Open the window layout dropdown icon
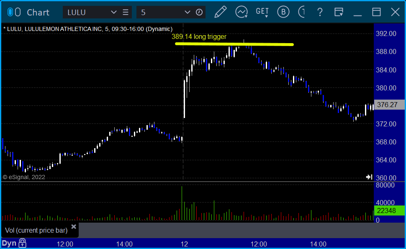This screenshot has width=406, height=249. click(339, 12)
